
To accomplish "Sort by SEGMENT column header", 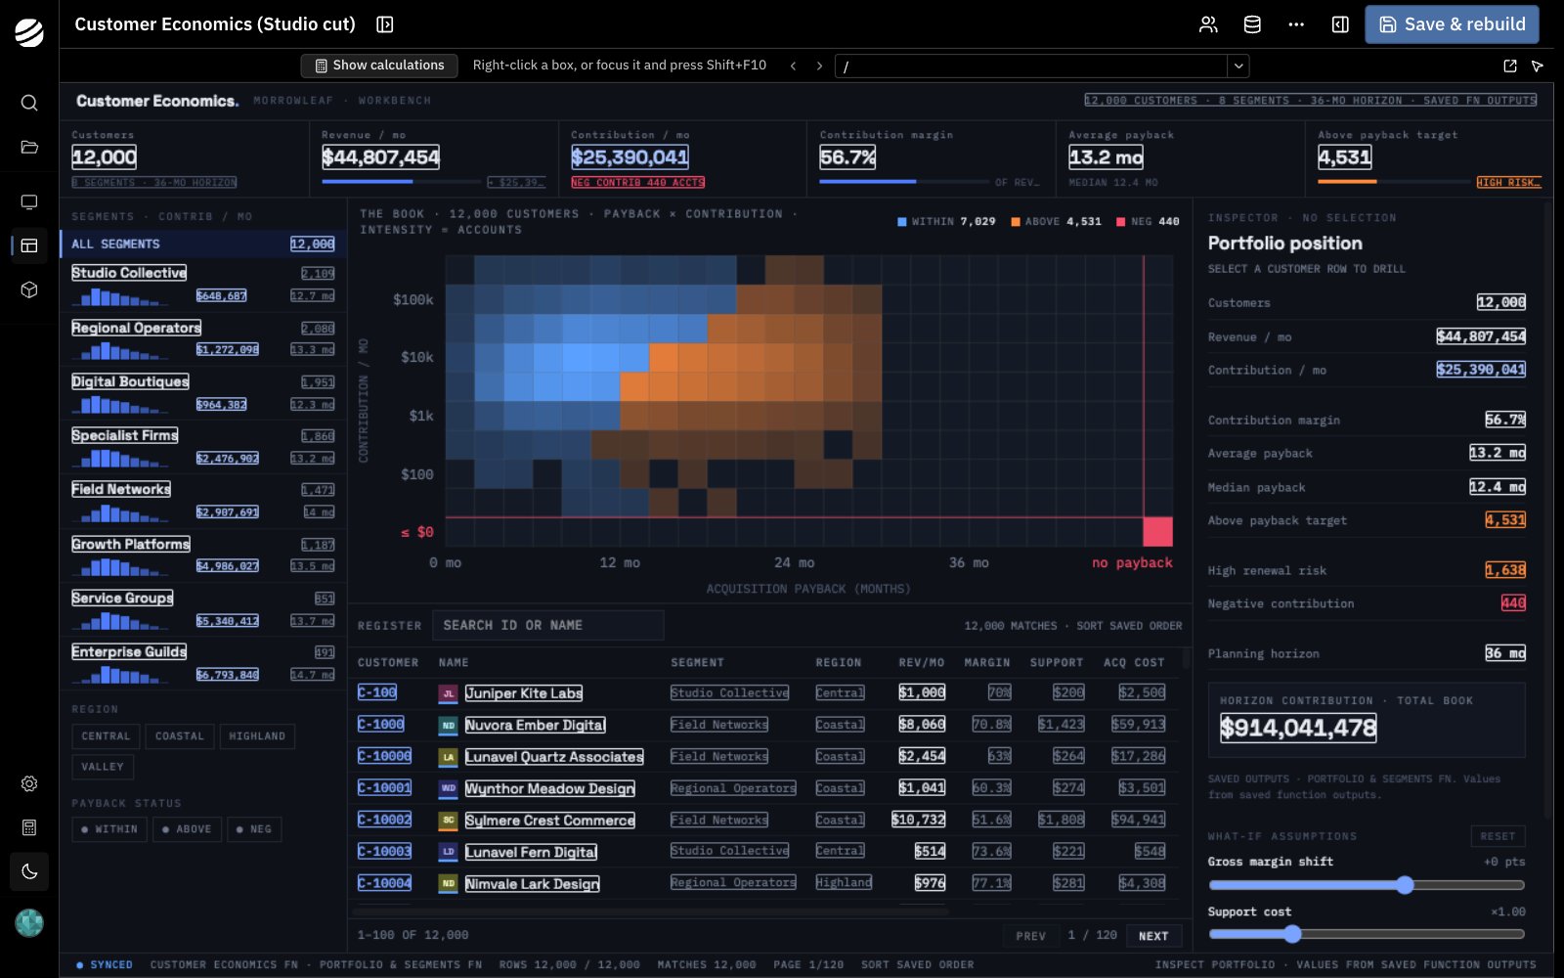I will tap(697, 663).
